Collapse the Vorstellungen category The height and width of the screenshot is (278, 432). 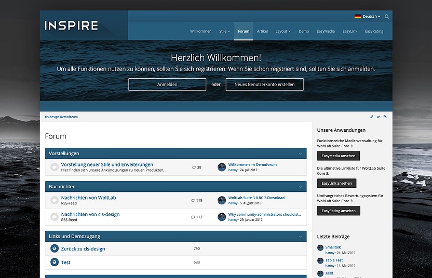300,154
